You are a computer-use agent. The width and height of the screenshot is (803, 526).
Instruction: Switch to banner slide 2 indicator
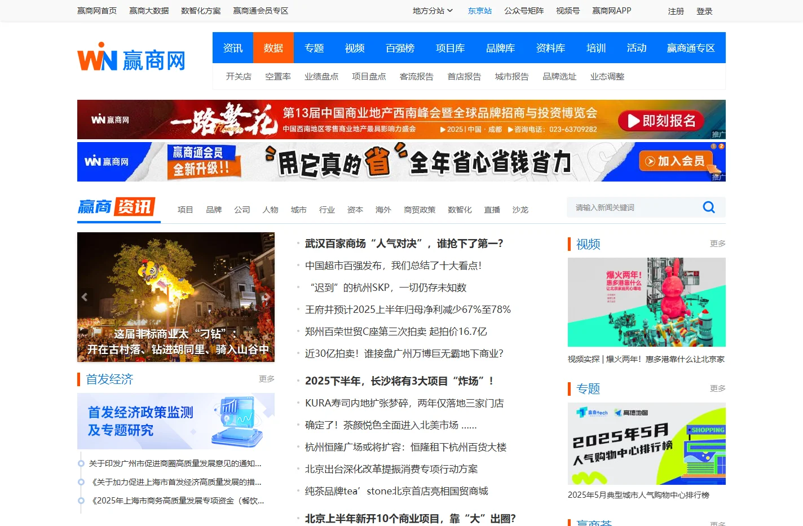(x=721, y=146)
